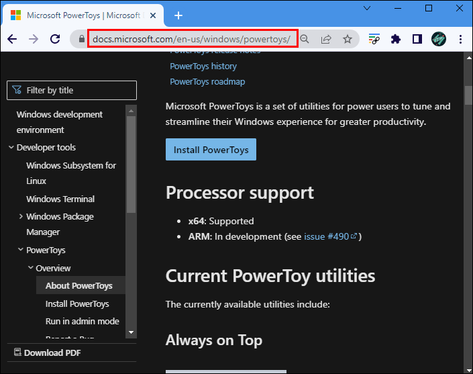Expand the Windows Package Manager node
Screen dimensions: 473x374
pos(21,217)
